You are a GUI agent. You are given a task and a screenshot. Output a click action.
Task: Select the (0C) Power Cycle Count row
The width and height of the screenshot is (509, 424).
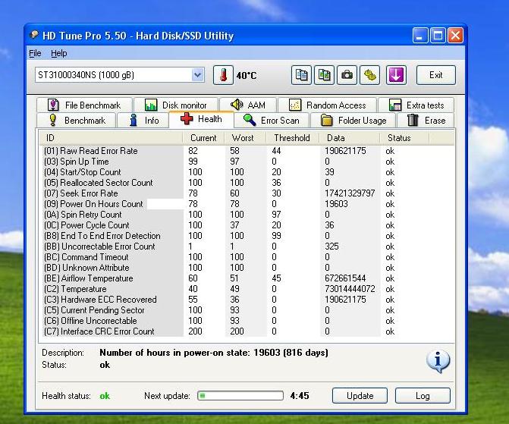[247, 225]
